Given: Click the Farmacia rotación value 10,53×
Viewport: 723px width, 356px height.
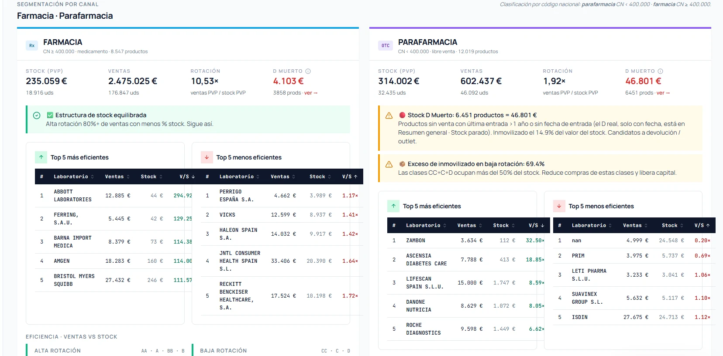Looking at the screenshot, I should coord(205,81).
